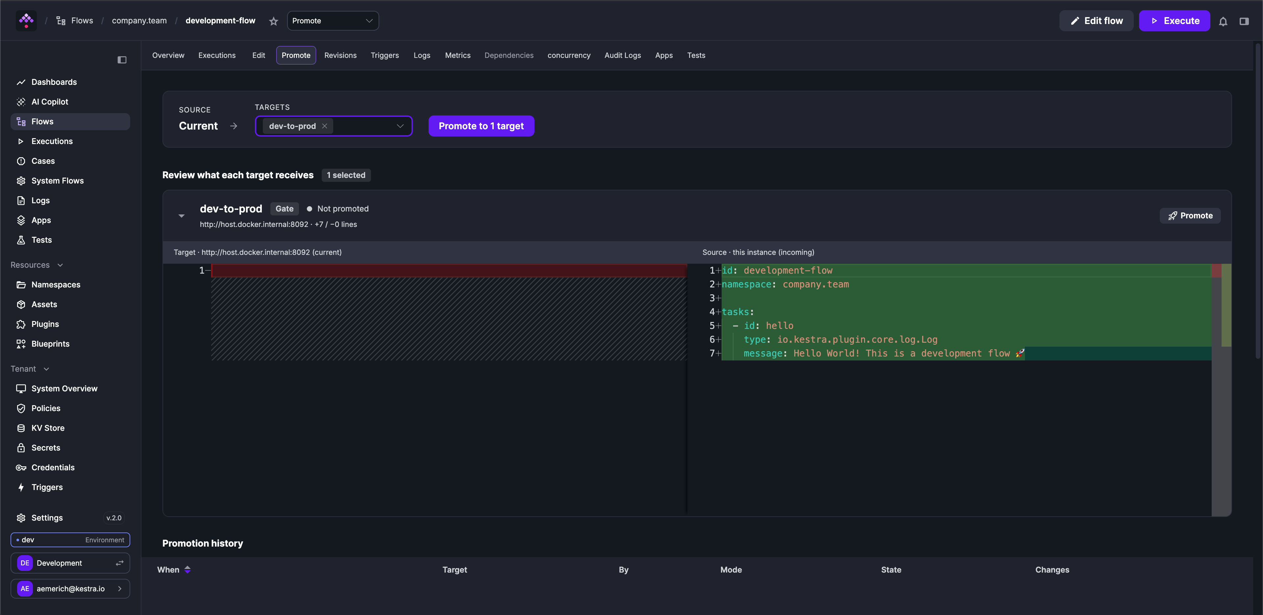Collapse the Tenant section
This screenshot has height=615, width=1263.
(30, 369)
